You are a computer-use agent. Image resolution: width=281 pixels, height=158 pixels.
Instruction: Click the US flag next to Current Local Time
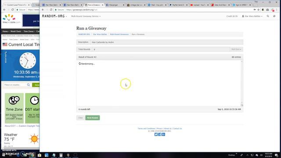click(x=5, y=44)
